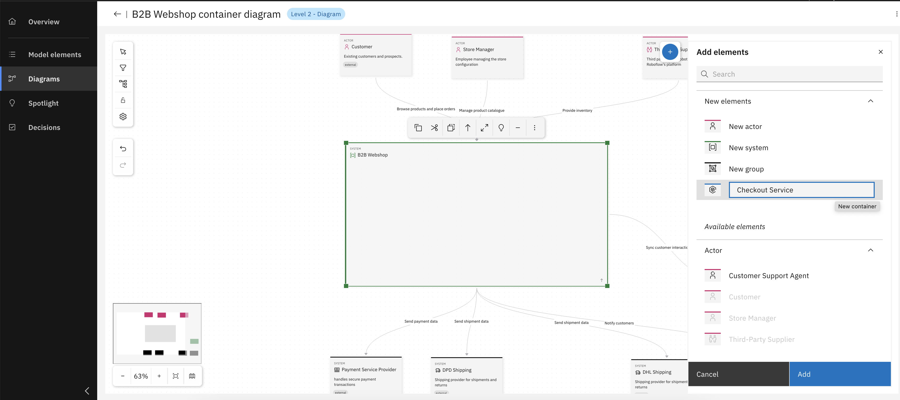Image resolution: width=900 pixels, height=400 pixels.
Task: Zoom in with the plus control
Action: coord(159,376)
